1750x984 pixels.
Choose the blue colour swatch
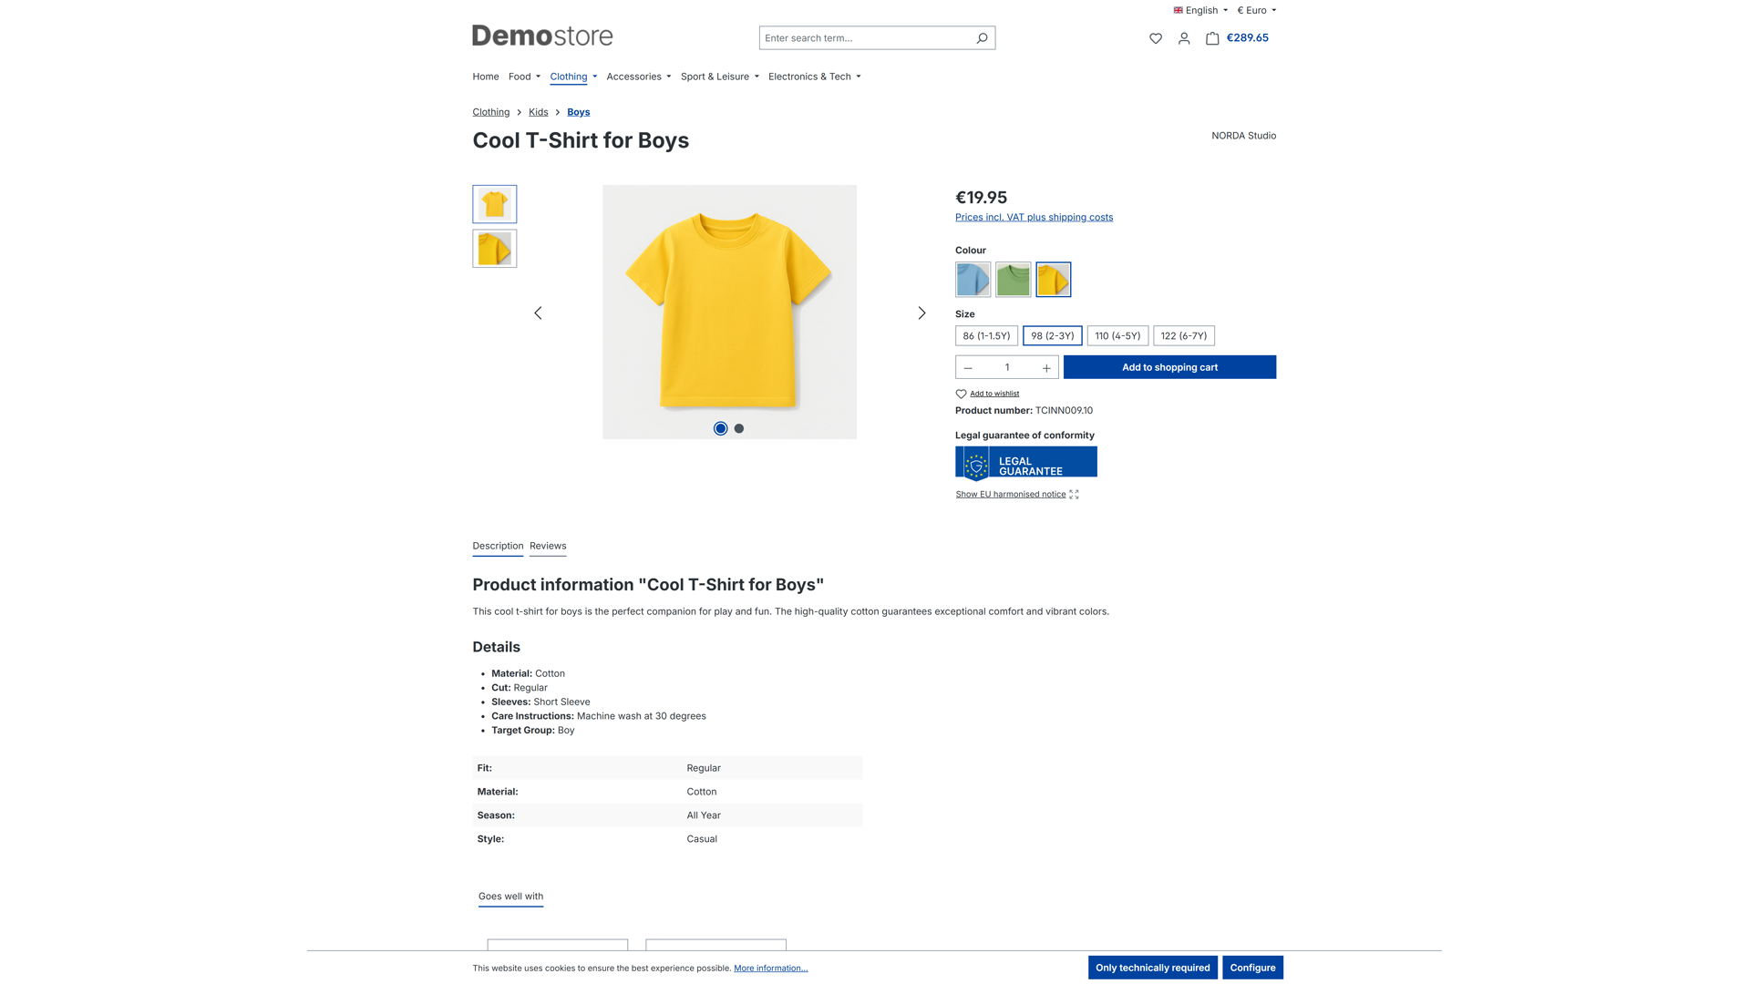(973, 280)
